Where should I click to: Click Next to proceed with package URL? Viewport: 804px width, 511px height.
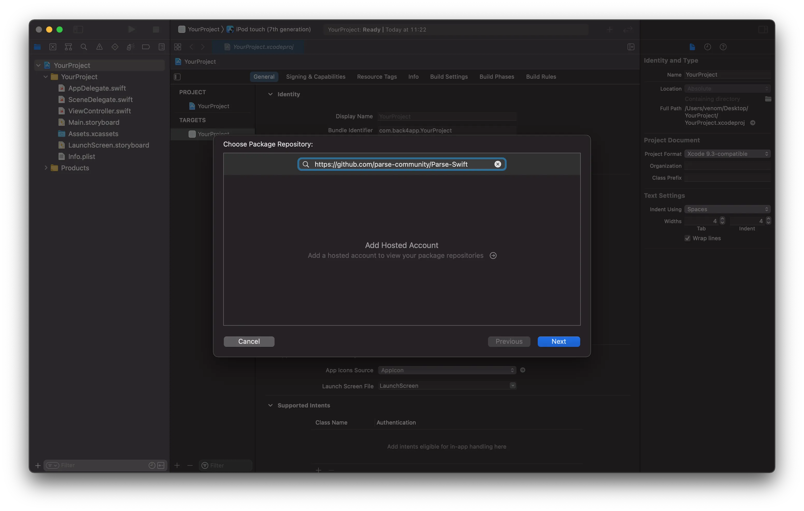click(558, 341)
